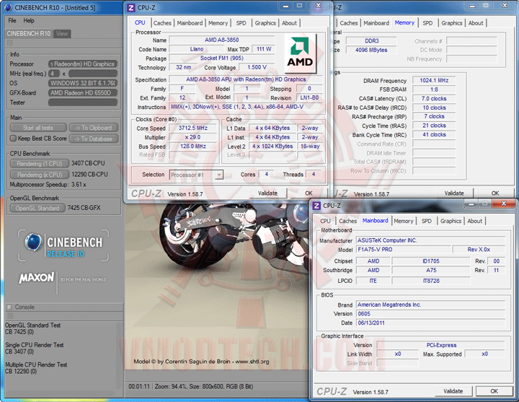
Task: Click the Specification AMD A8-3850 APU text
Action: (246, 79)
